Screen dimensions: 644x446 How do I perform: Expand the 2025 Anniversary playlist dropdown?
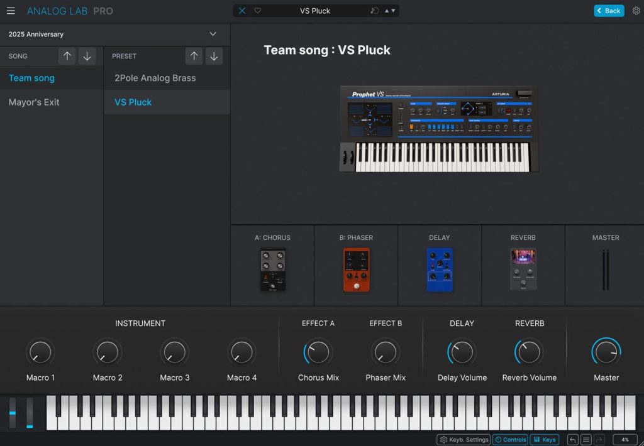click(213, 34)
